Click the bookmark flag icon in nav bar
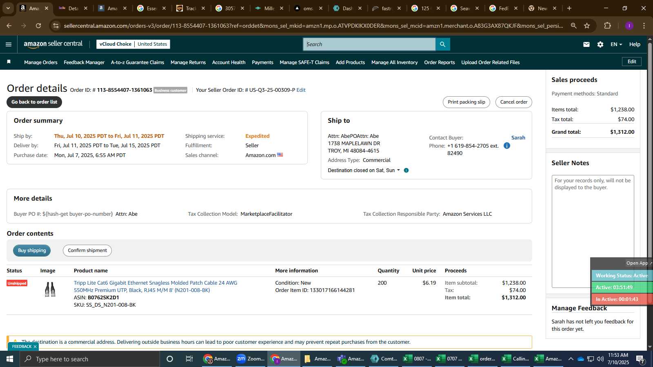This screenshot has width=653, height=367. tap(9, 62)
